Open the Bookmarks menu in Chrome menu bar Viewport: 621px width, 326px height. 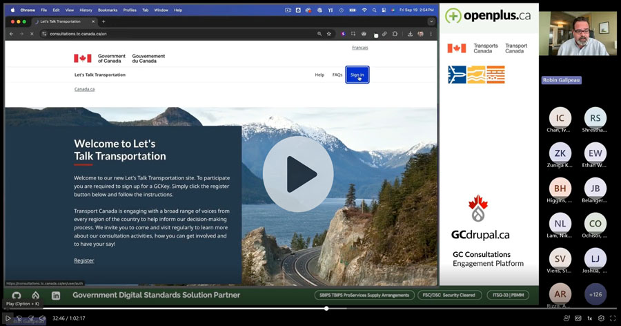108,10
